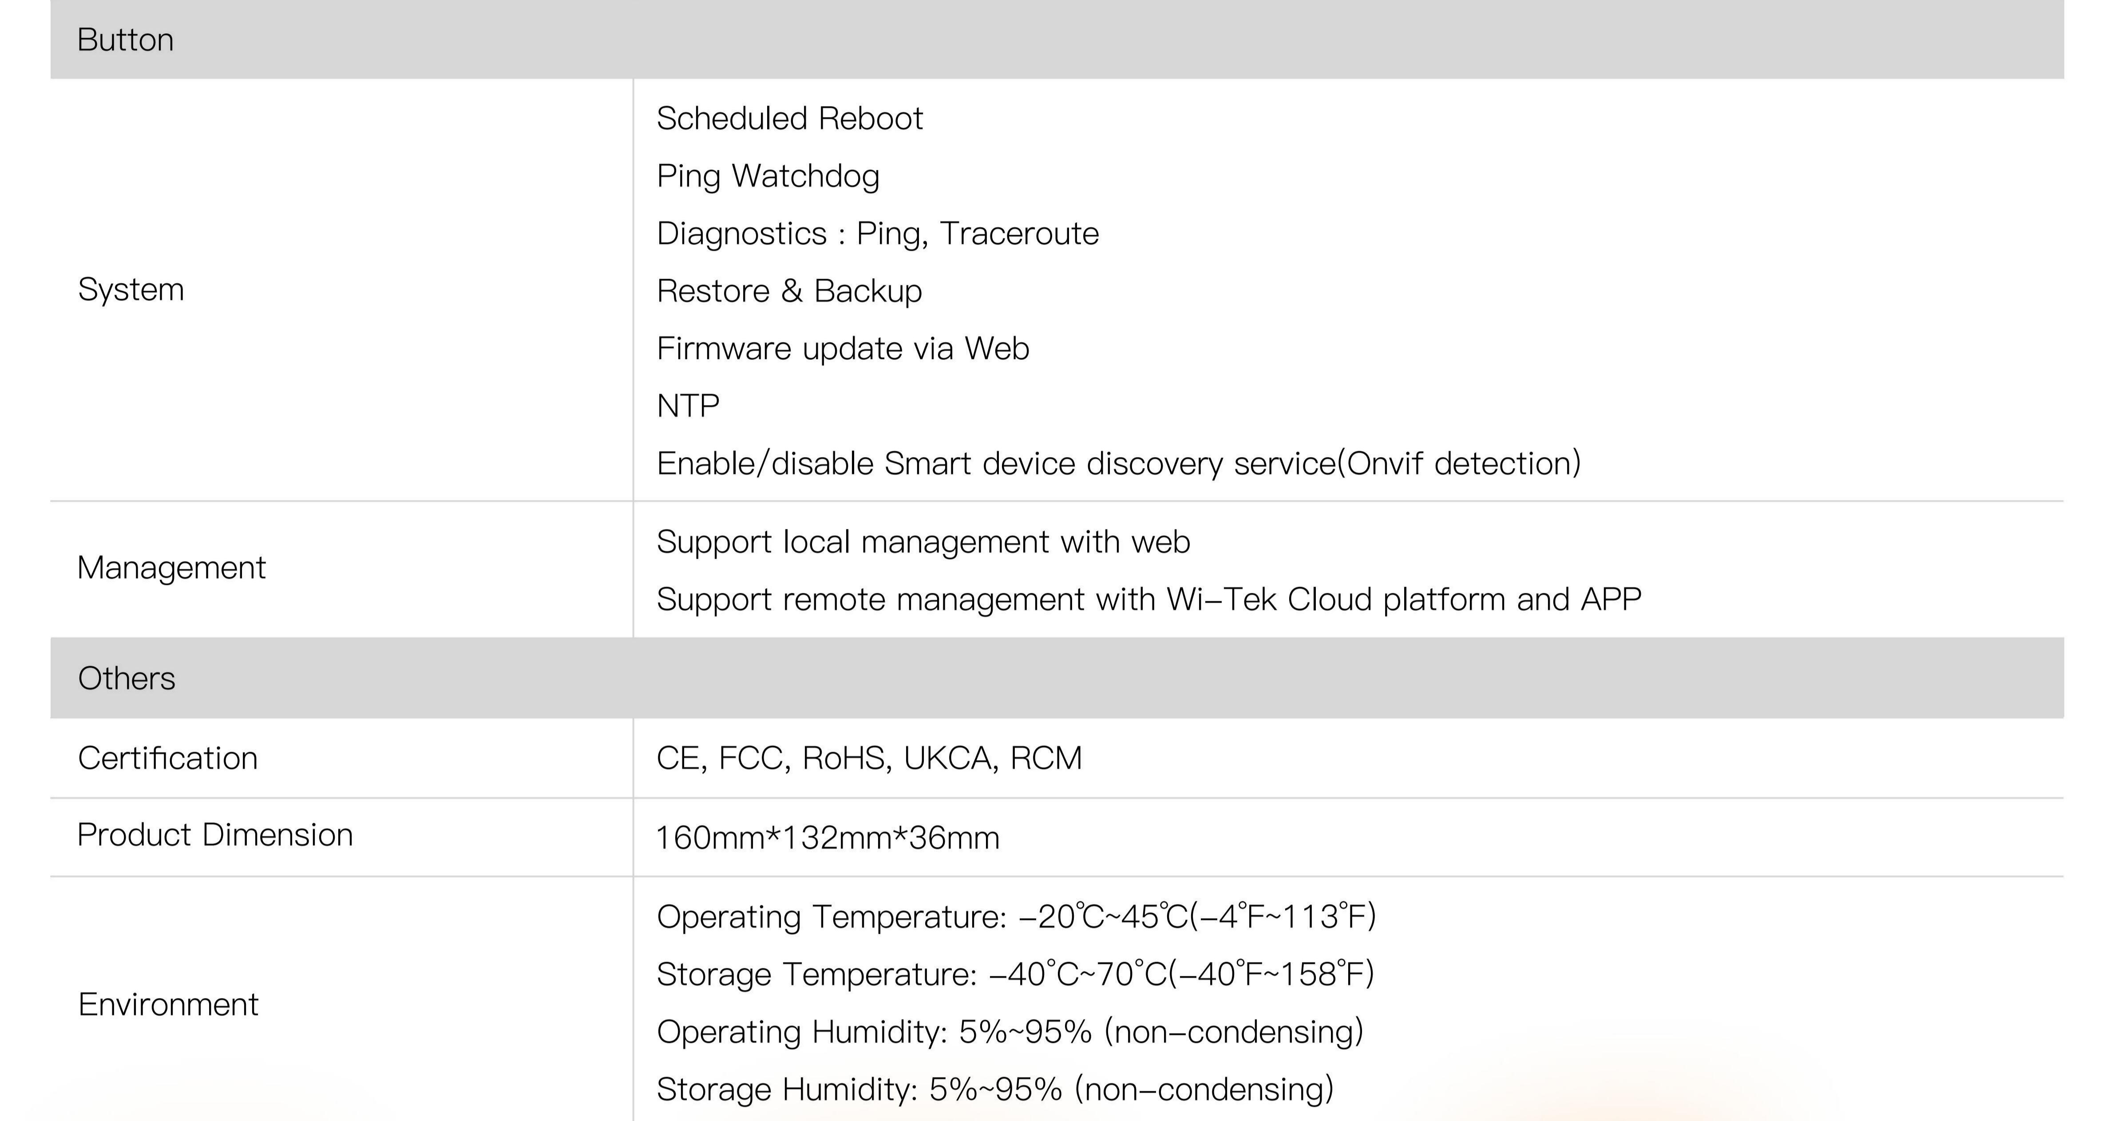Click Firmware update via Web text
The height and width of the screenshot is (1121, 2114).
[x=843, y=349]
